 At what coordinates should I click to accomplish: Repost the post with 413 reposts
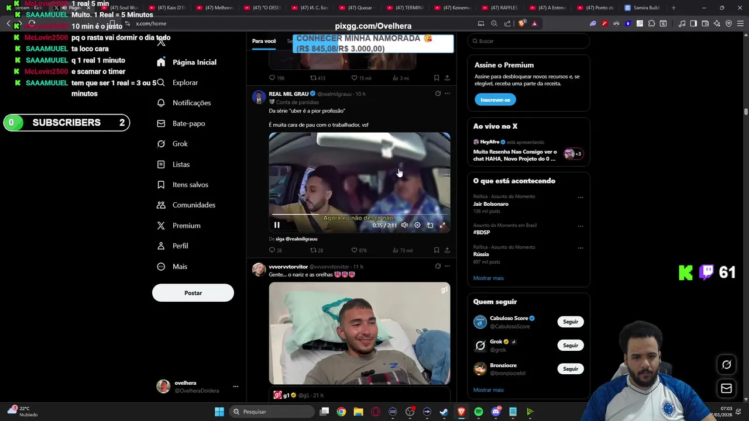click(318, 78)
